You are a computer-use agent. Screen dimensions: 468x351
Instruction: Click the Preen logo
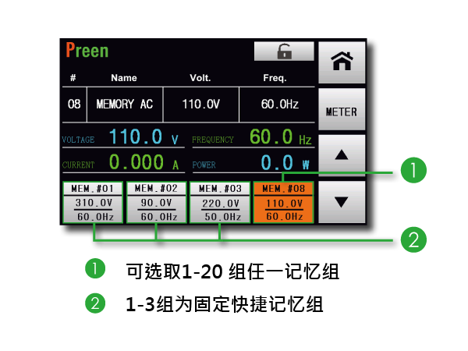[87, 51]
